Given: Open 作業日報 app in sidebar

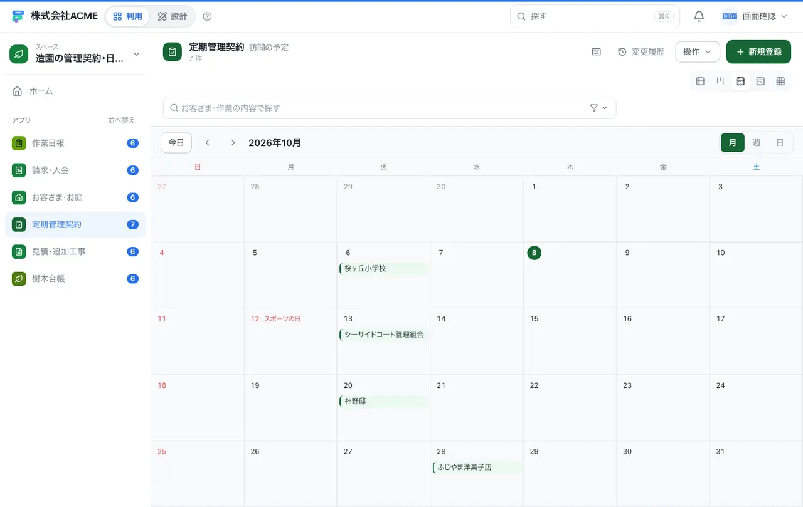Looking at the screenshot, I should [x=75, y=143].
